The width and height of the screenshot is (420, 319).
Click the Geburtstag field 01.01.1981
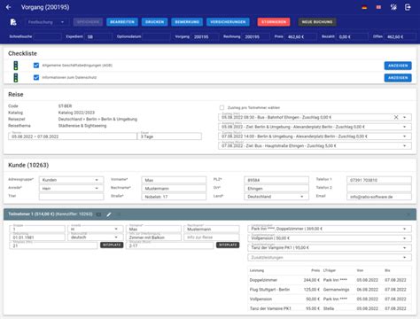(x=37, y=237)
